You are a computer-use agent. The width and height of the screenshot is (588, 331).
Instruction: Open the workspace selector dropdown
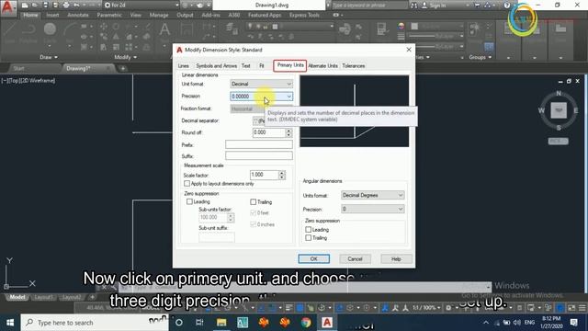point(141,6)
